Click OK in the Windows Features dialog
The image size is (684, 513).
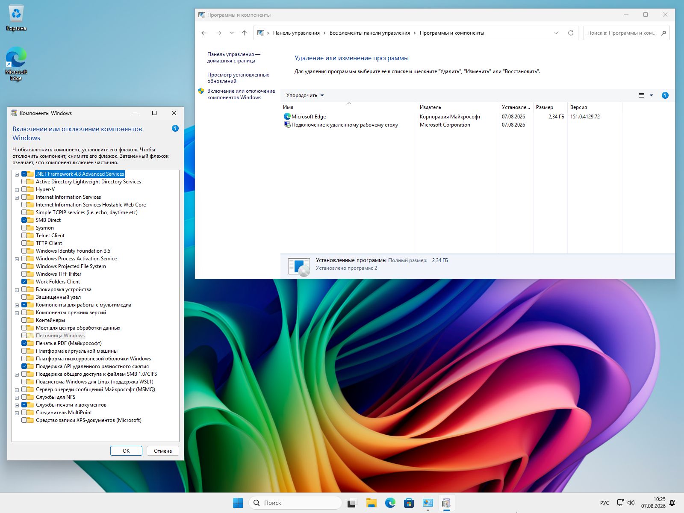pos(126,451)
